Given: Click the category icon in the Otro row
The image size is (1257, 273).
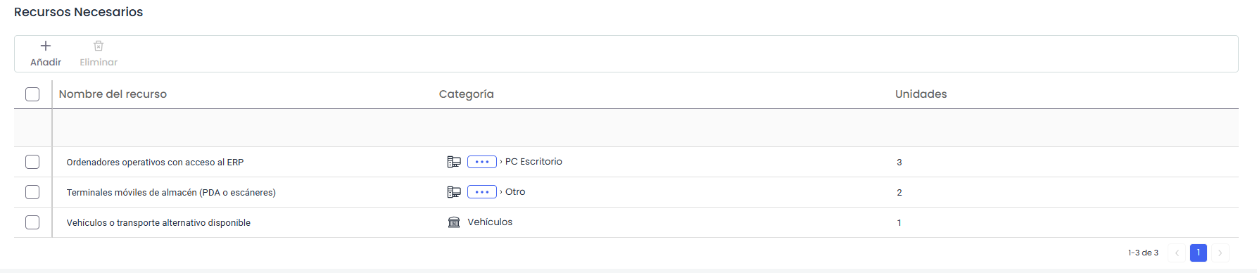Looking at the screenshot, I should pos(454,192).
